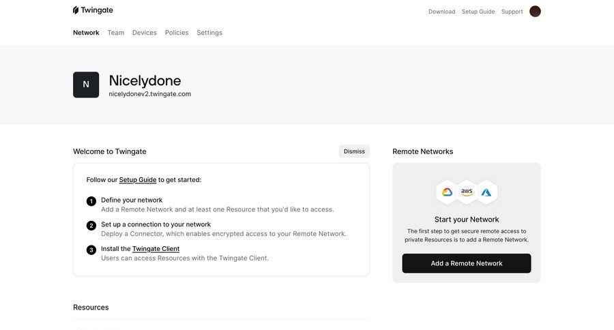This screenshot has width=614, height=330.
Task: Click the Nicelydone network name heading
Action: tap(145, 80)
